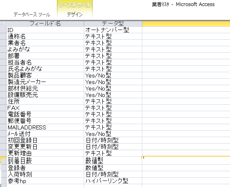
Task: Select the FAX field name cell
Action: coord(45,107)
